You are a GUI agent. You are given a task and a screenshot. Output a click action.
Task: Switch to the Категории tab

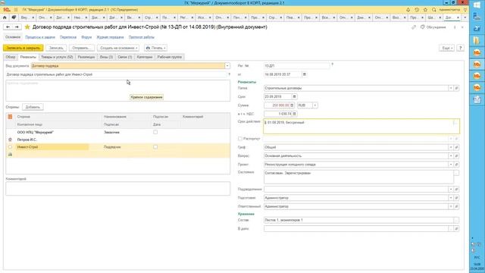pos(145,57)
